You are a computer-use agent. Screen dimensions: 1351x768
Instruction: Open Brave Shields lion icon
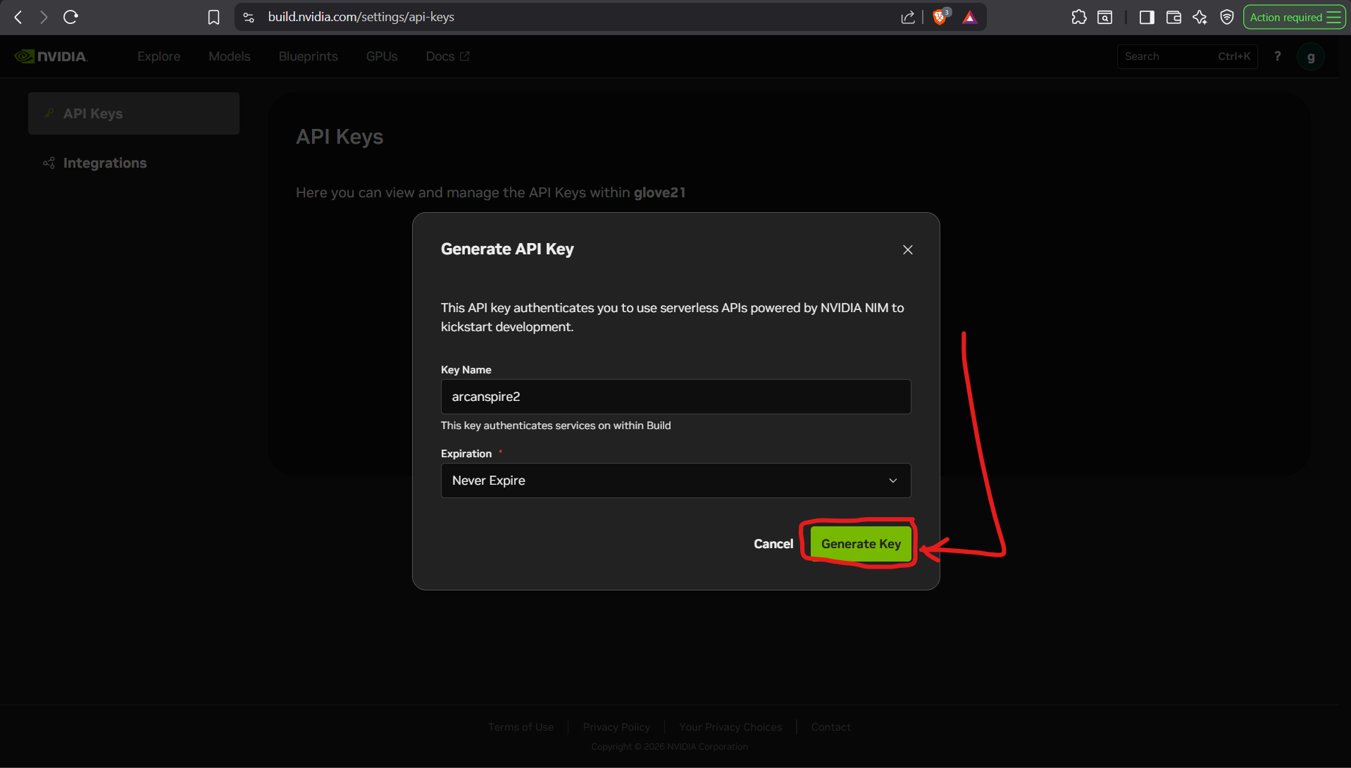[x=940, y=17]
